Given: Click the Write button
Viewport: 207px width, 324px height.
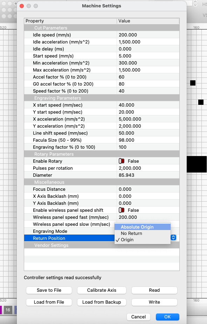Looking at the screenshot, I should coord(154,302).
